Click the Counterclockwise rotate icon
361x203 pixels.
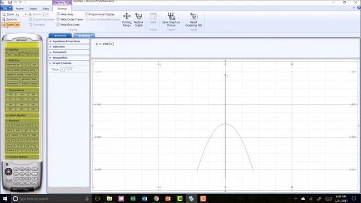(30, 20)
